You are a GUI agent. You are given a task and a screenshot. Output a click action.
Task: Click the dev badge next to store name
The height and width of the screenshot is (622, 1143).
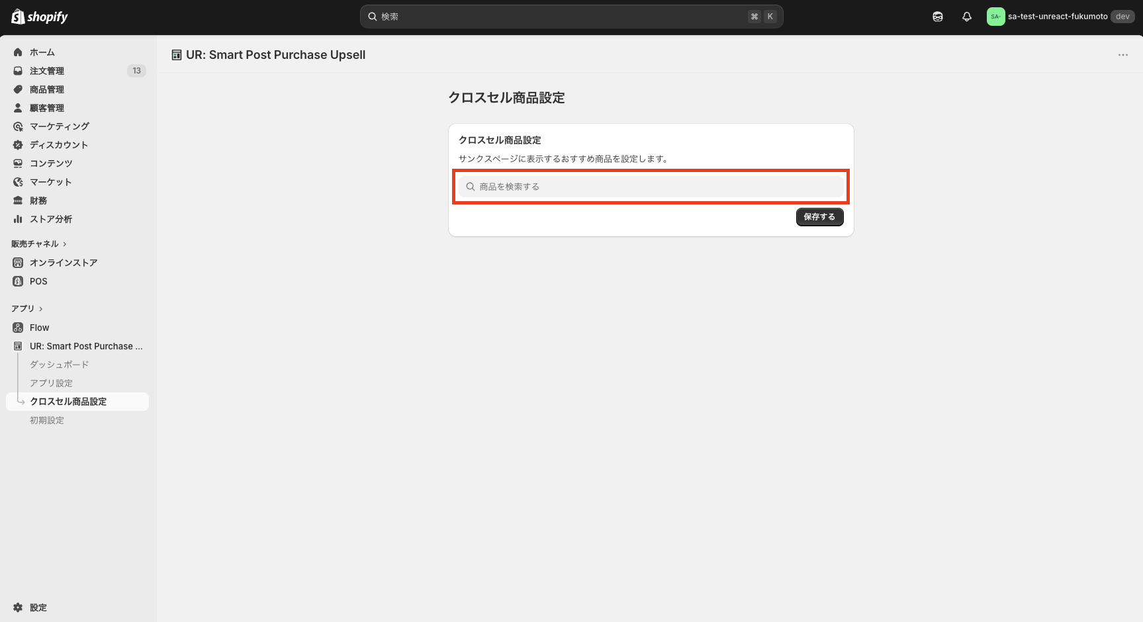coord(1122,17)
